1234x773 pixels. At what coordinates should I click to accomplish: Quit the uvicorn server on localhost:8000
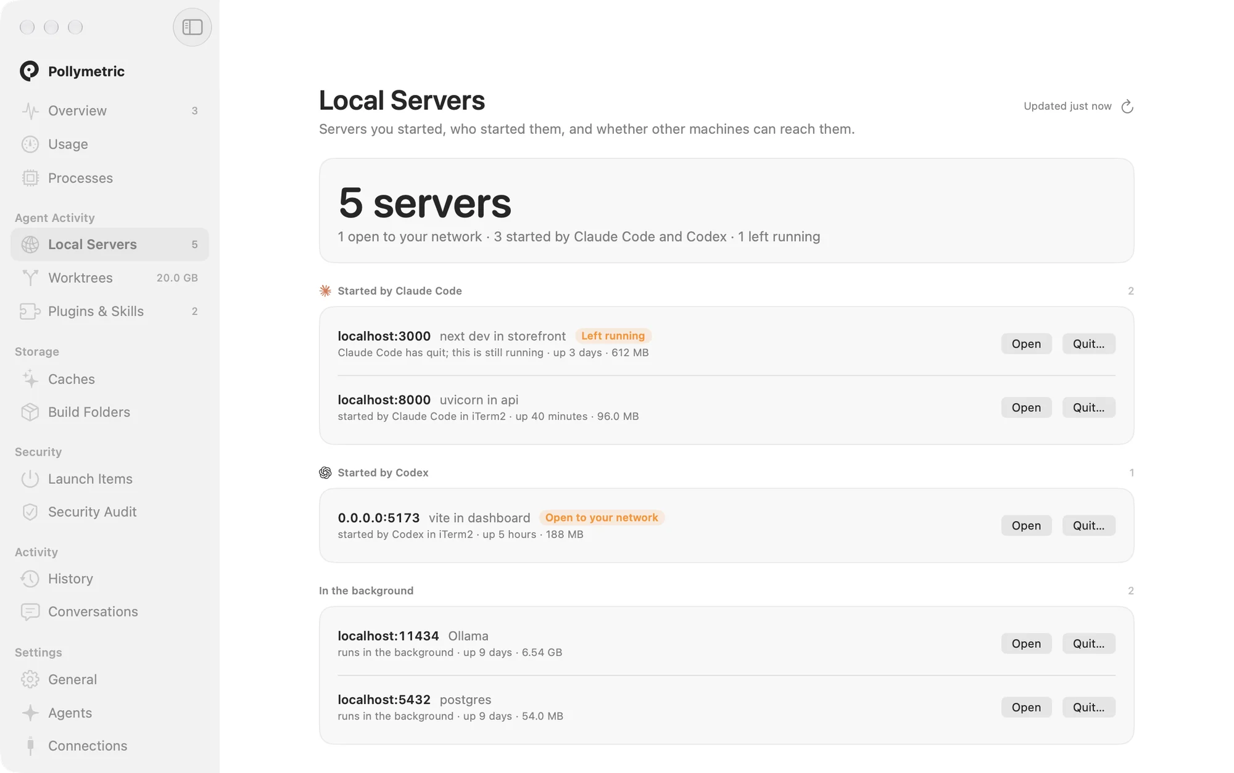(1088, 407)
